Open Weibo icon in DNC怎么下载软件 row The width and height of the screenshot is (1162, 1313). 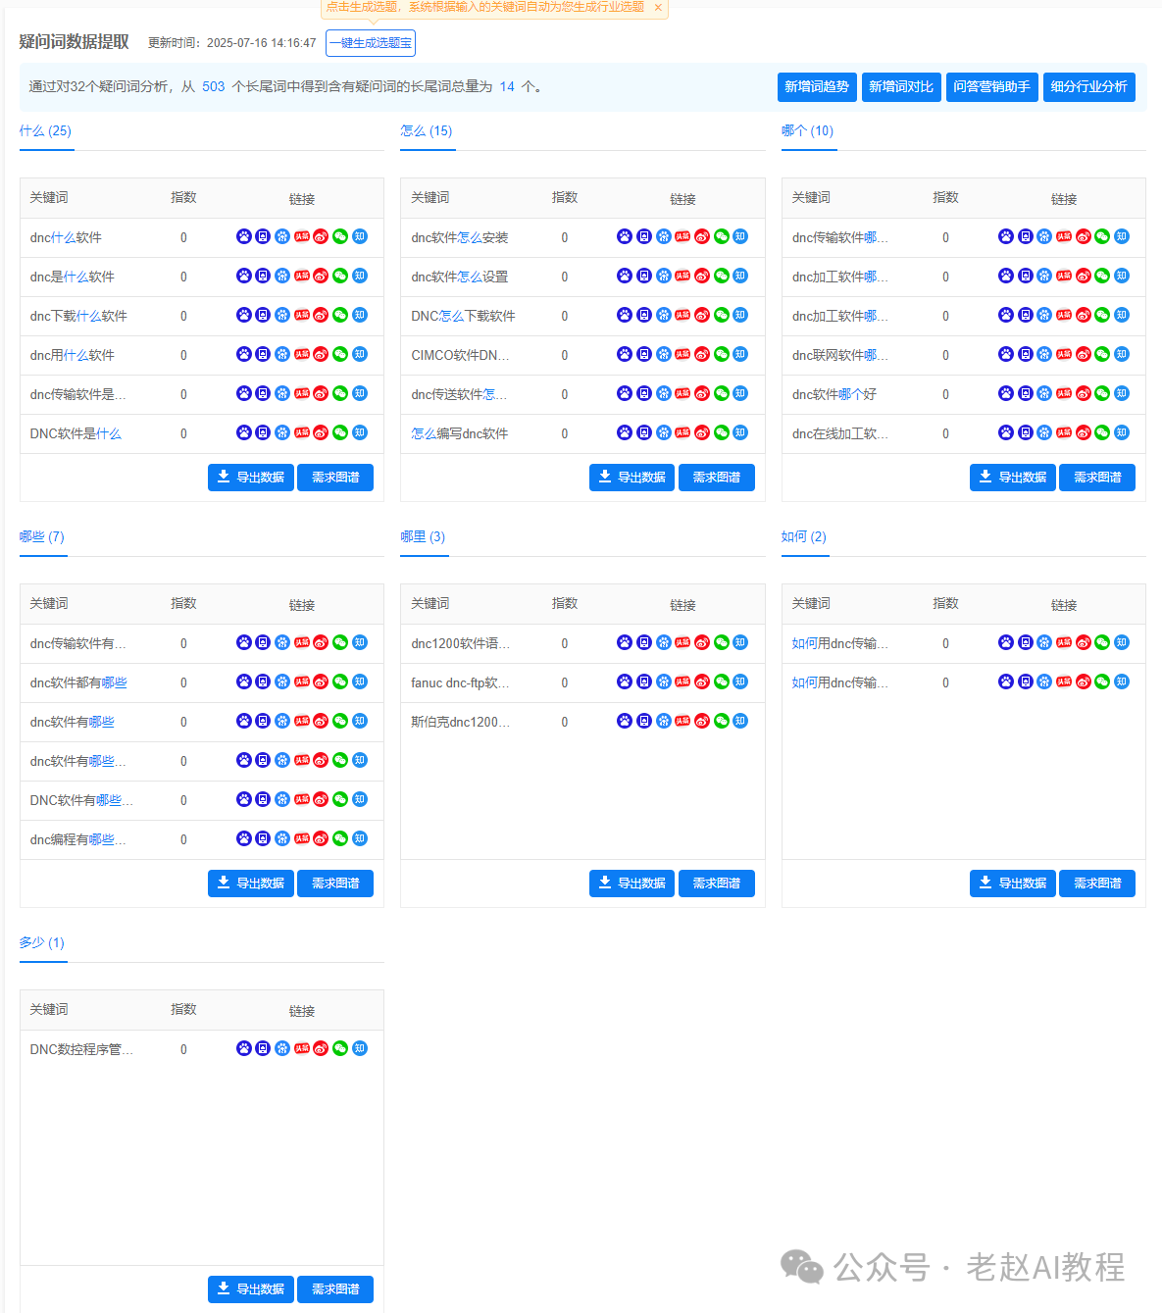click(702, 315)
